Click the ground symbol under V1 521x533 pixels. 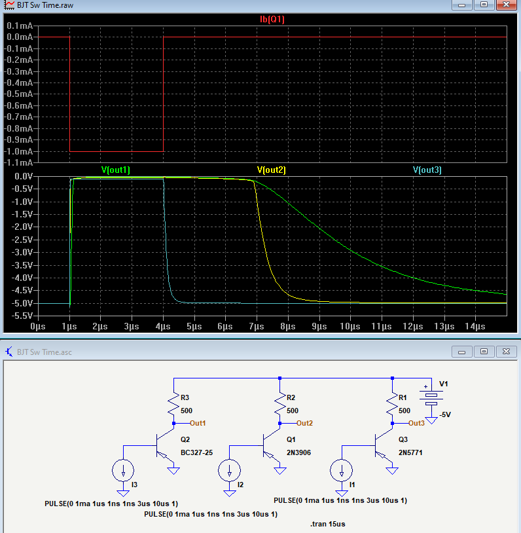coord(431,420)
